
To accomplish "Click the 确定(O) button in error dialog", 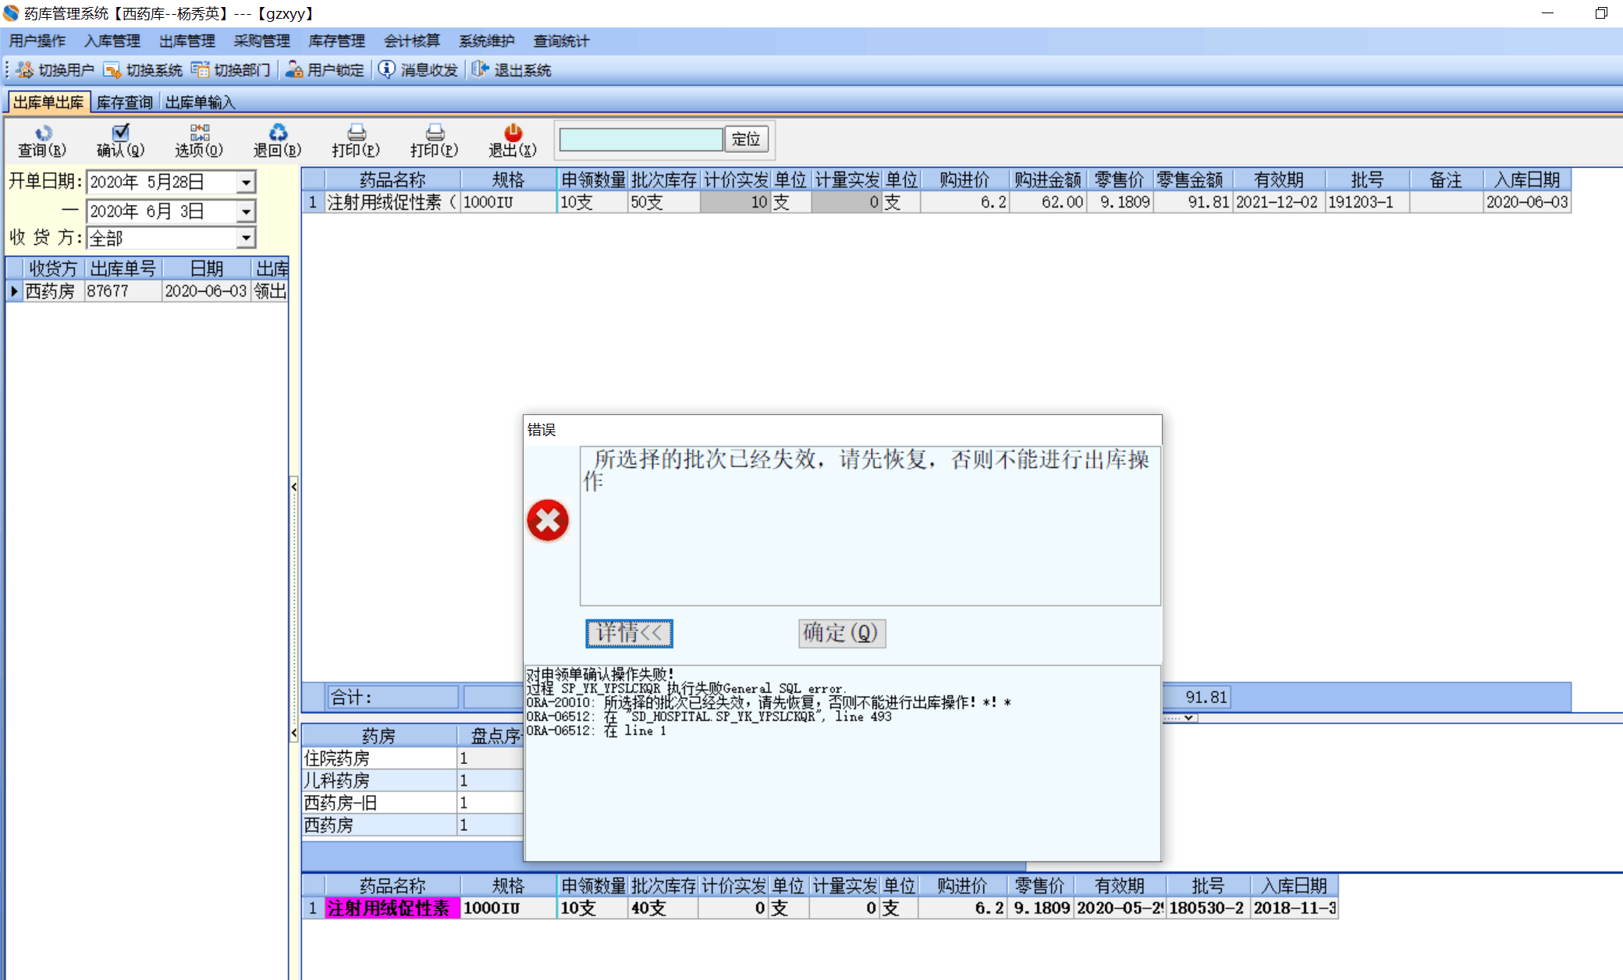I will click(x=841, y=633).
